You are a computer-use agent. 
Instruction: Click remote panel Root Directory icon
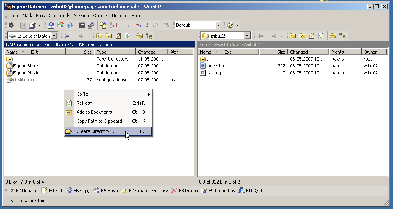tap(302, 36)
